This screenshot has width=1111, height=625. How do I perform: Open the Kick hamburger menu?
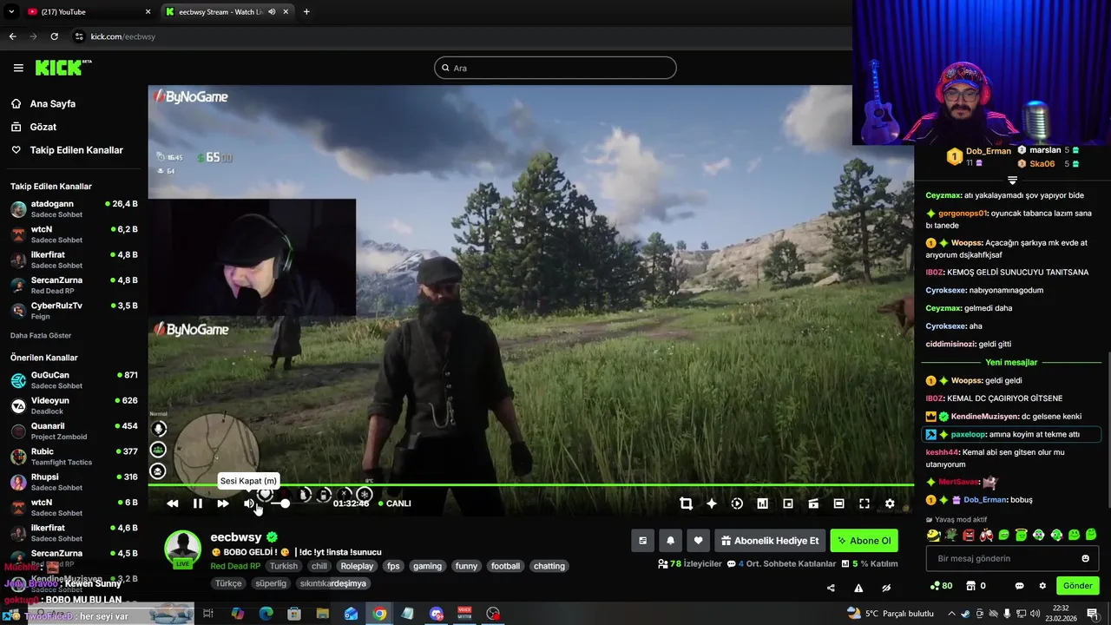point(18,68)
